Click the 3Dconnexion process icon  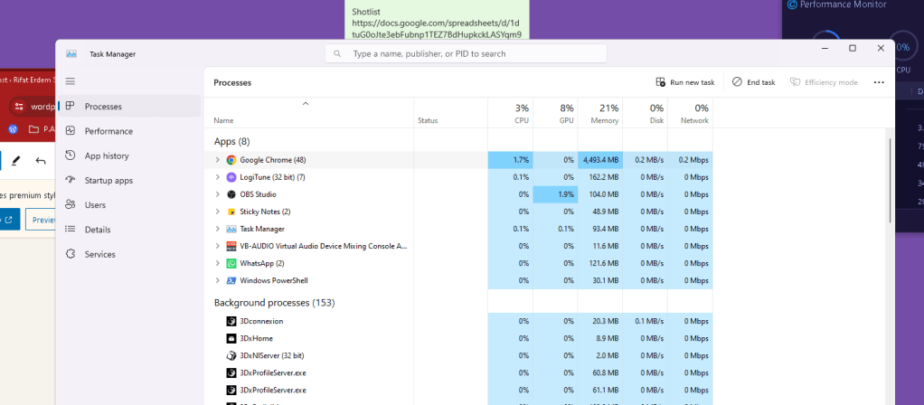click(231, 321)
